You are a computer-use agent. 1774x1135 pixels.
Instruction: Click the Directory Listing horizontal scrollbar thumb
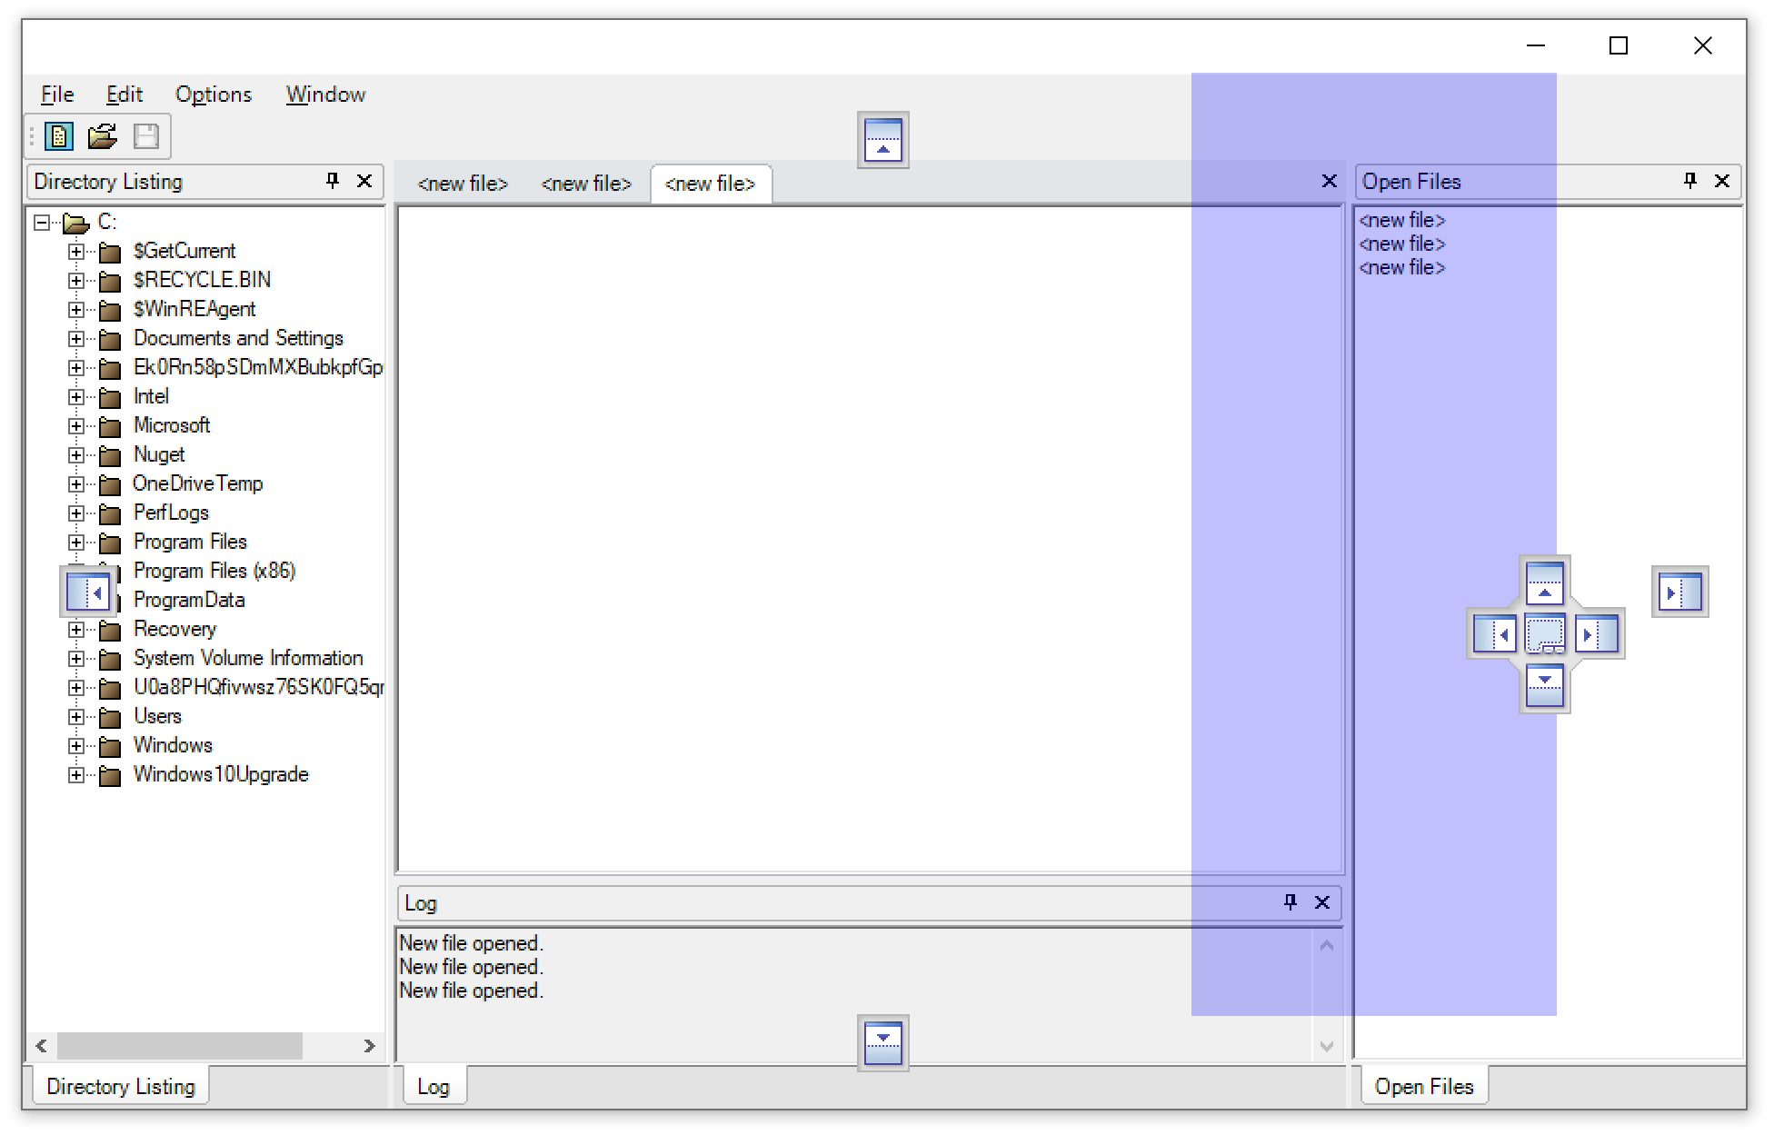coord(180,1046)
